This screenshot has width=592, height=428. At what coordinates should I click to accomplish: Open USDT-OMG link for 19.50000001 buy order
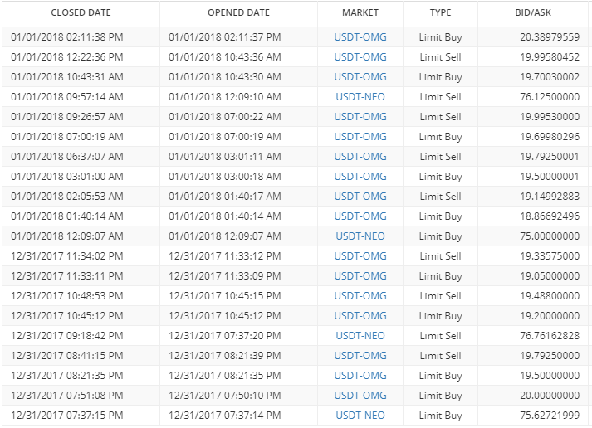point(360,177)
